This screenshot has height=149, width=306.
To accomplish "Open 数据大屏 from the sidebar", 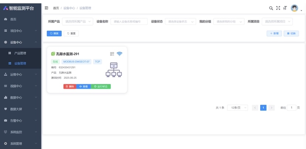I will (20, 109).
